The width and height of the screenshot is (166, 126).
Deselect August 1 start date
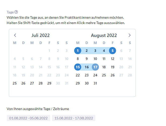[x=78, y=51]
